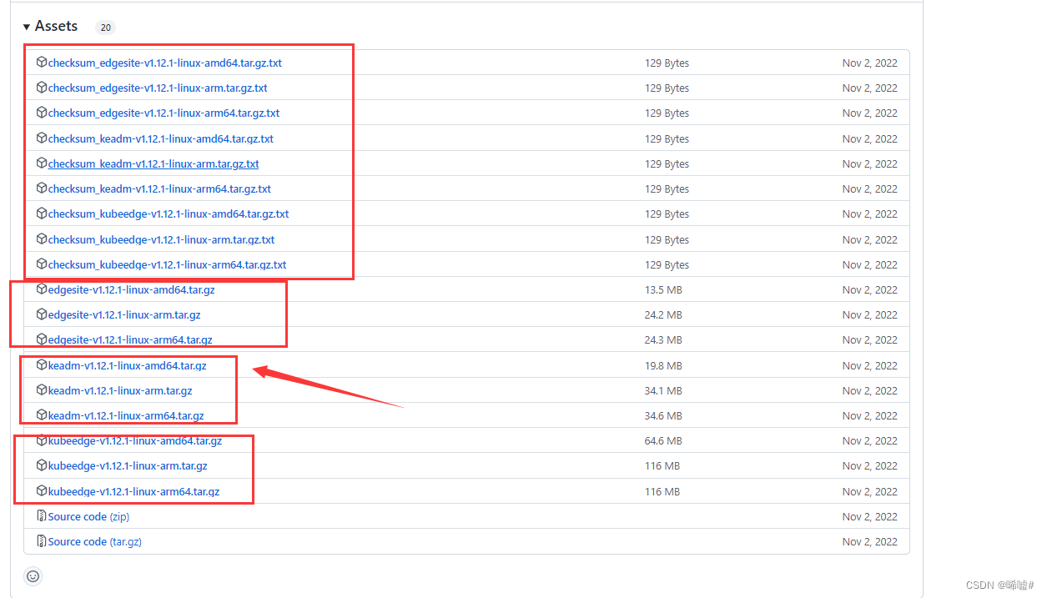Download kubeedge-v1.12.1-linux-amd64.tar.gz
The image size is (1047, 598).
[135, 440]
